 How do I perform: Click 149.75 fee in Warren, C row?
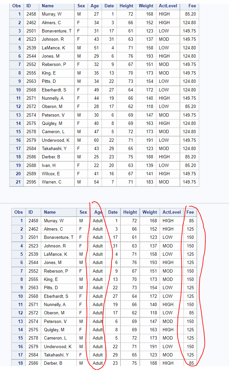pyautogui.click(x=189, y=182)
